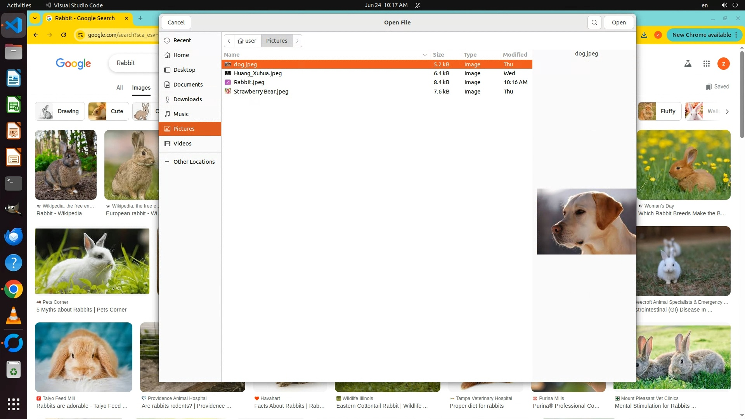Click the path bar forward chevron
The image size is (745, 419).
[x=297, y=41]
